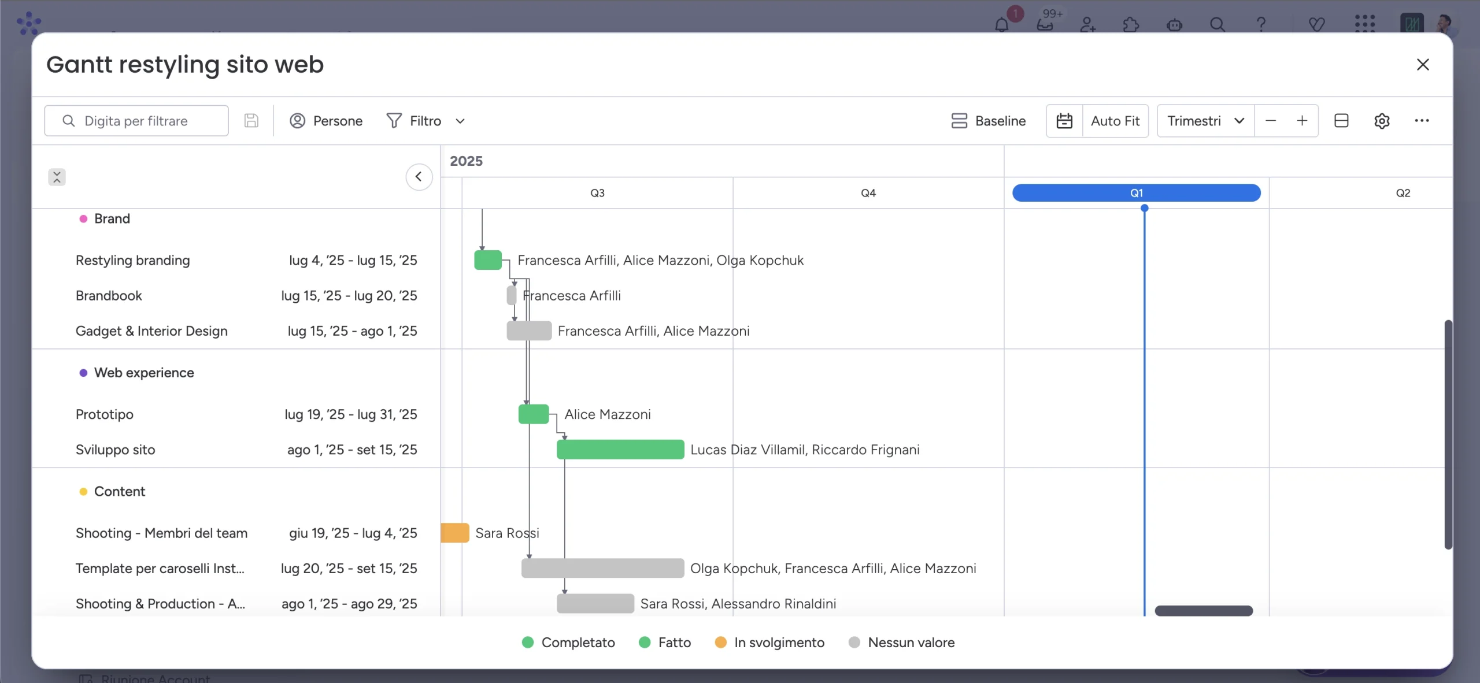Click the calendar icon beside Auto Fit
Viewport: 1480px width, 683px height.
click(x=1064, y=121)
